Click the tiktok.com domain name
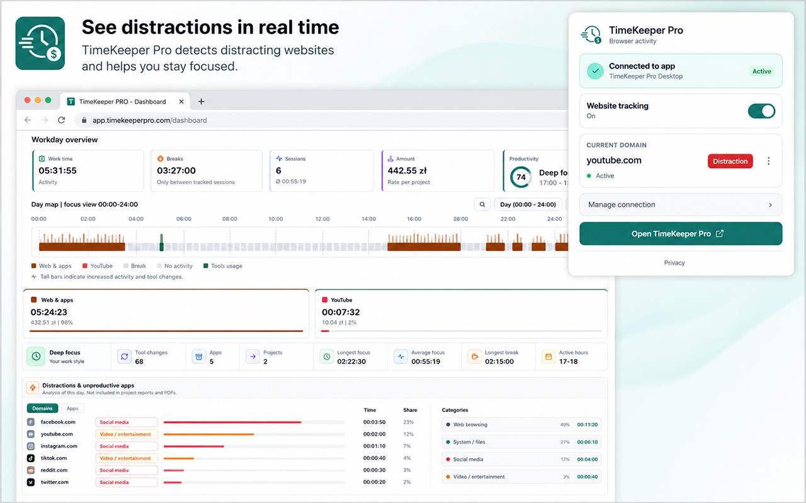806x503 pixels. pos(54,458)
